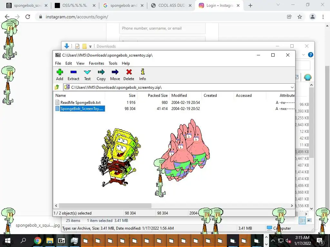Screen dimensions: 330x247
Task: Open the View menu in 7-Zip
Action: point(80,63)
